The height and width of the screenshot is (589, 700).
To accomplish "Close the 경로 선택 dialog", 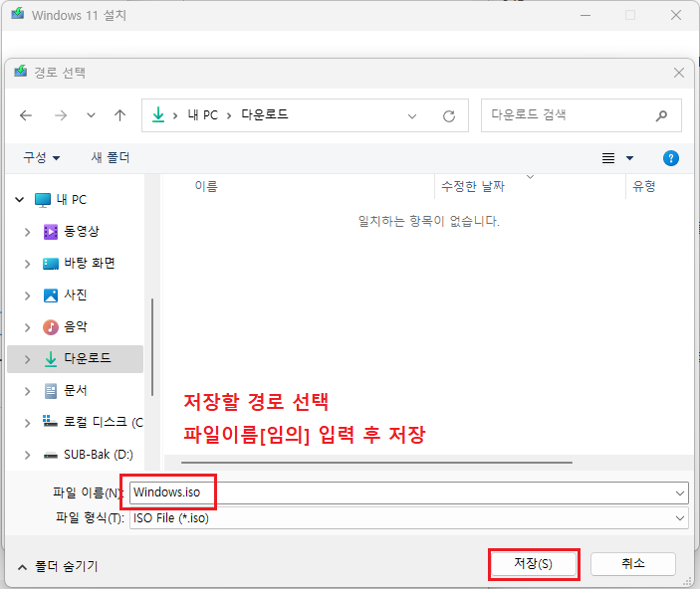I will pos(678,73).
